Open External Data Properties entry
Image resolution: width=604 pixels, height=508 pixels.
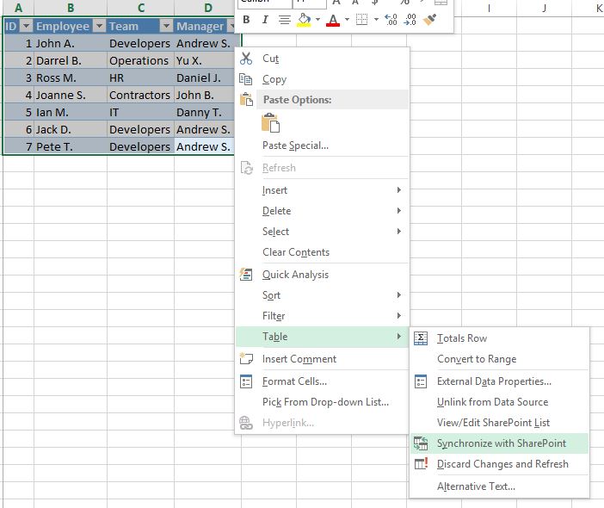tap(494, 381)
